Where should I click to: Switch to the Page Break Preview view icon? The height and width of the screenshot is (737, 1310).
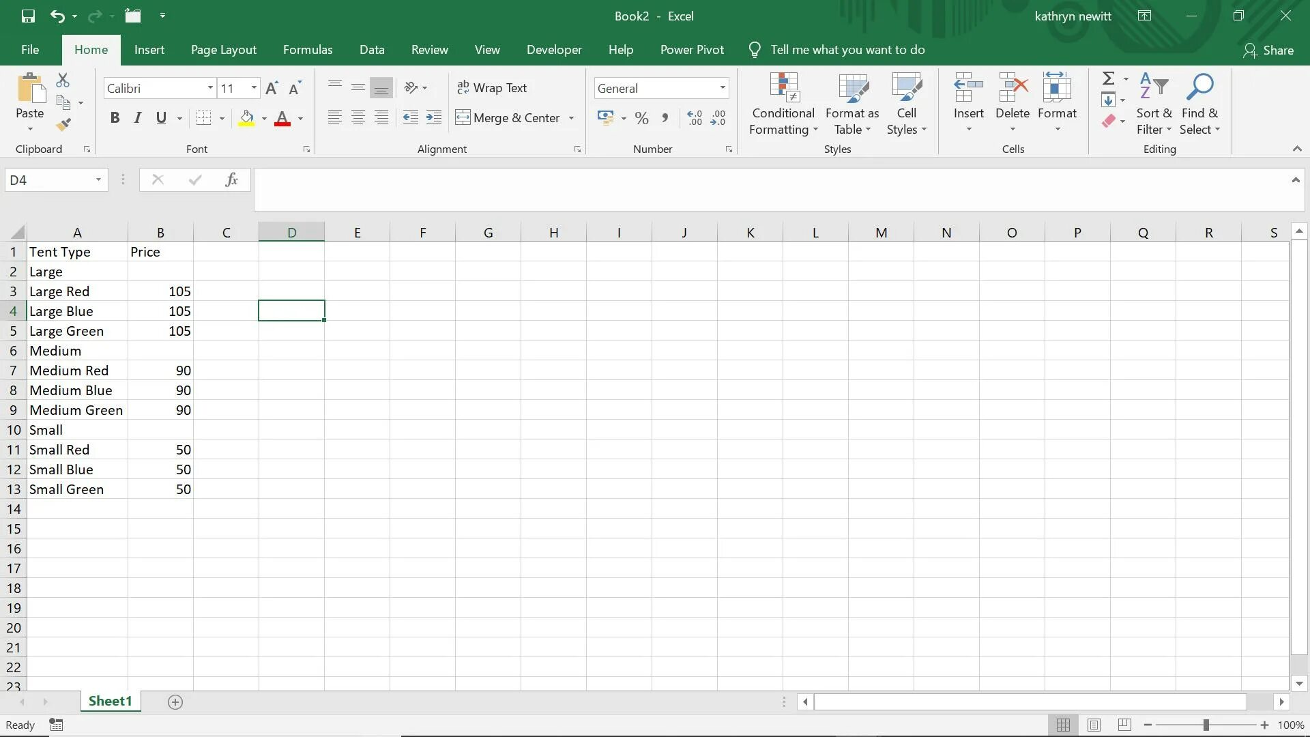pos(1124,725)
